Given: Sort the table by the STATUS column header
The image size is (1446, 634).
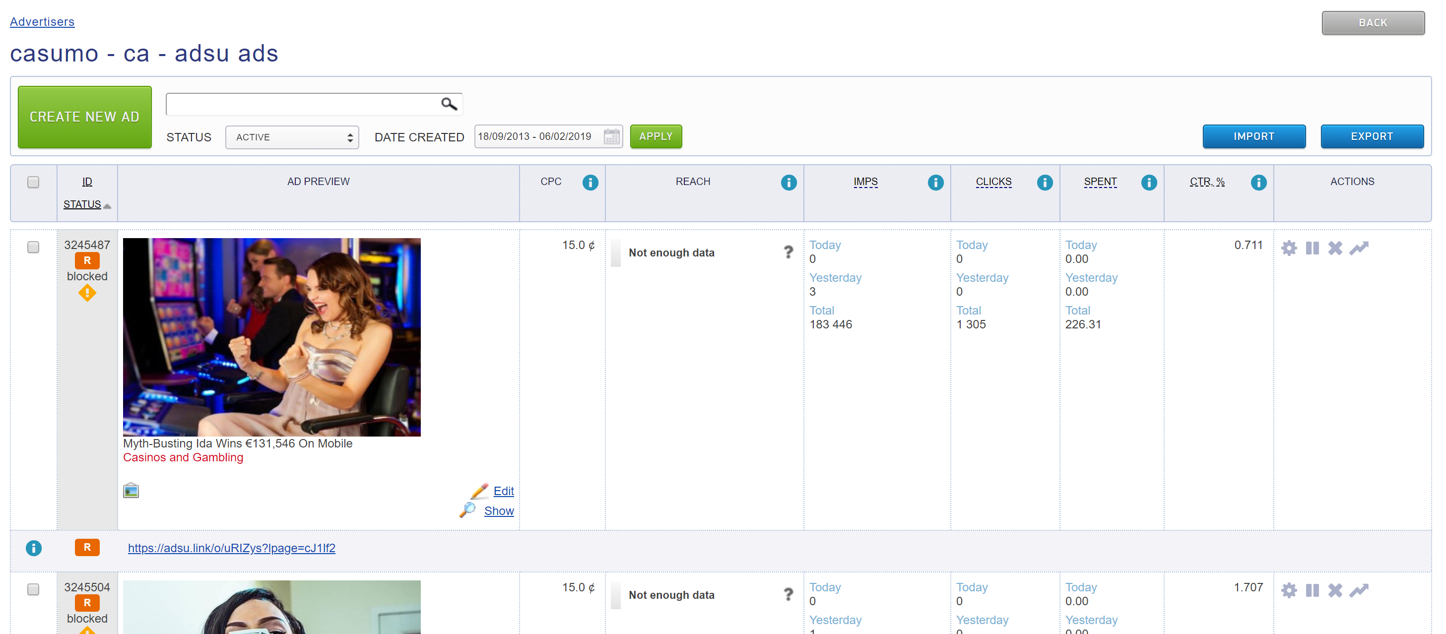Looking at the screenshot, I should [82, 204].
